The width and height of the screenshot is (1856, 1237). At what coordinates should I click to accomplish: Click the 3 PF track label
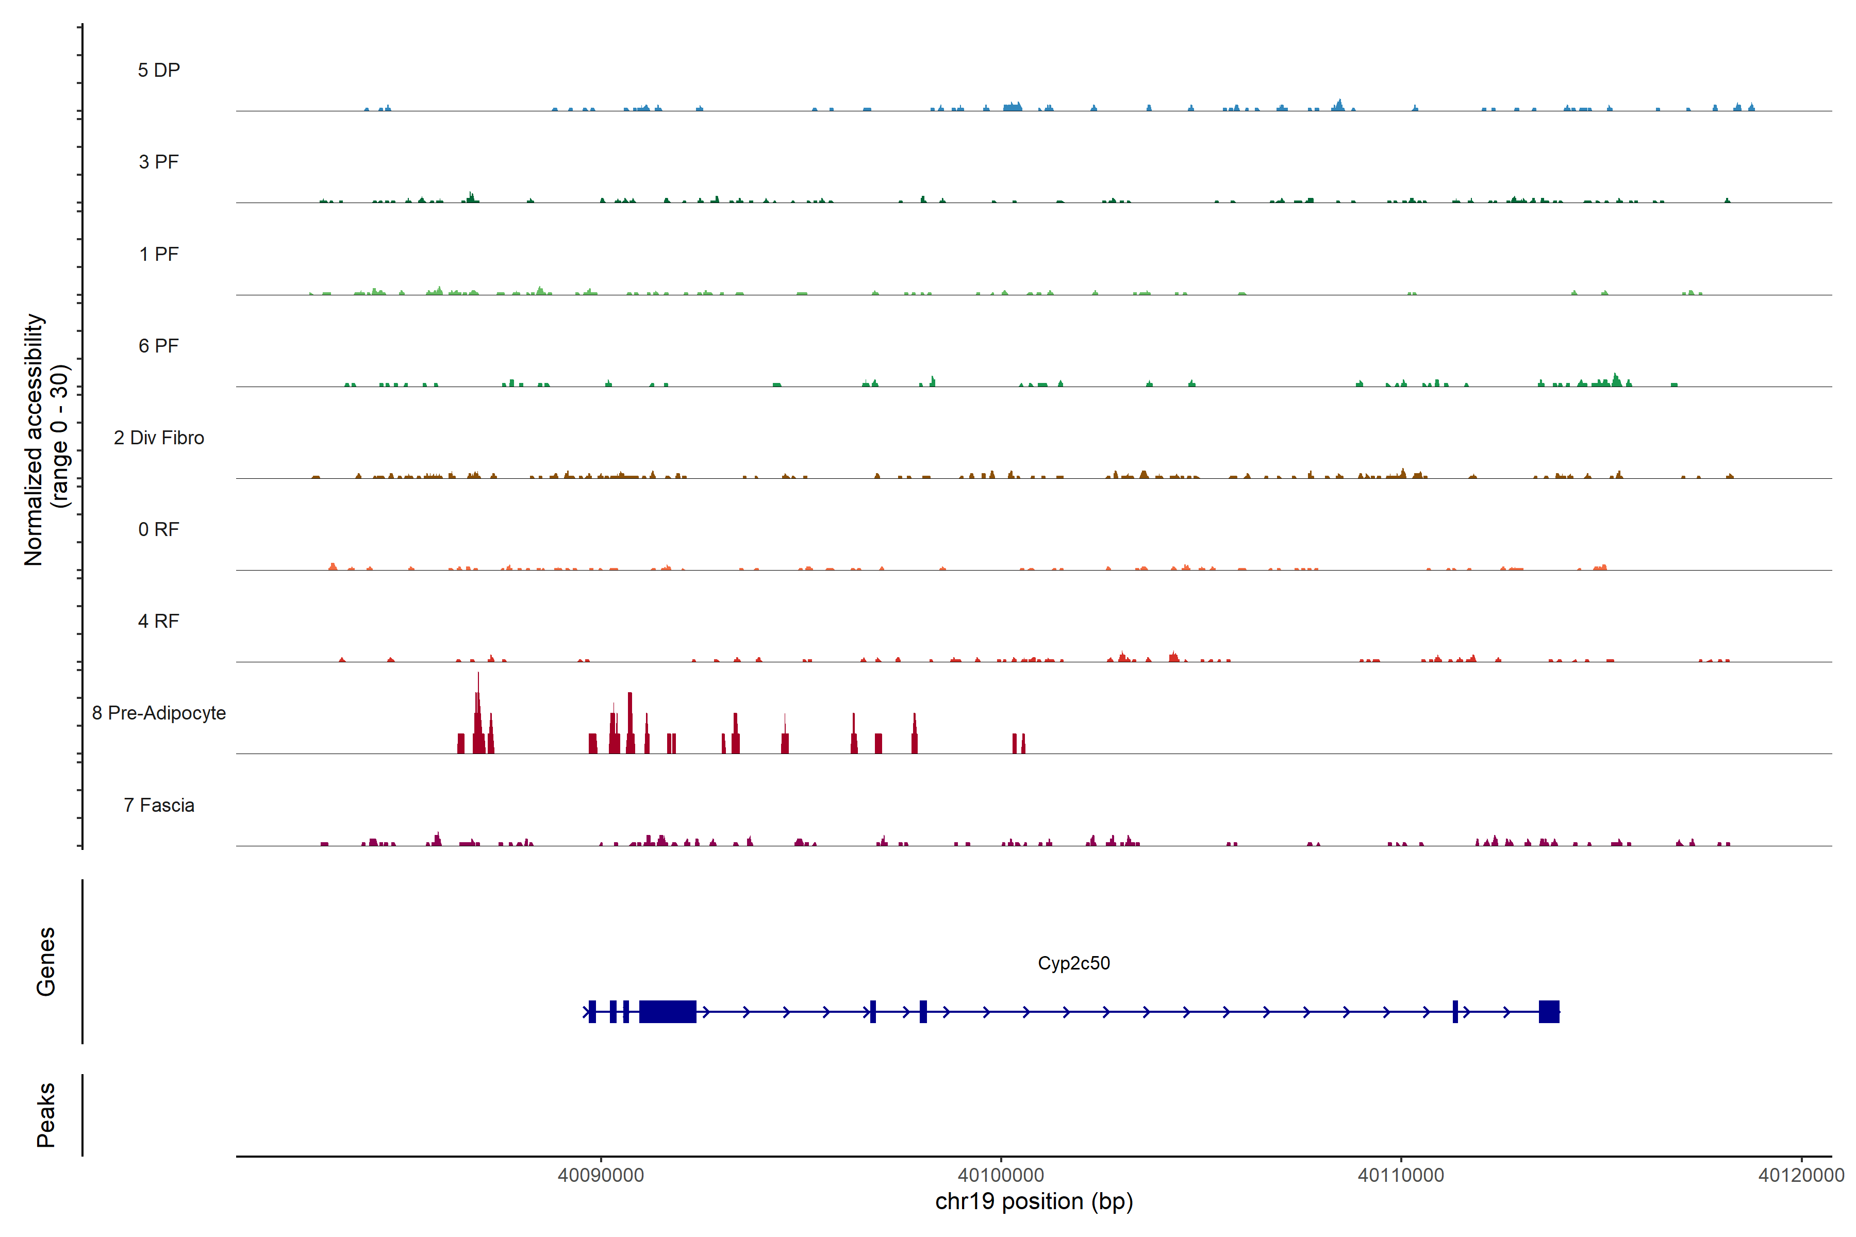159,162
